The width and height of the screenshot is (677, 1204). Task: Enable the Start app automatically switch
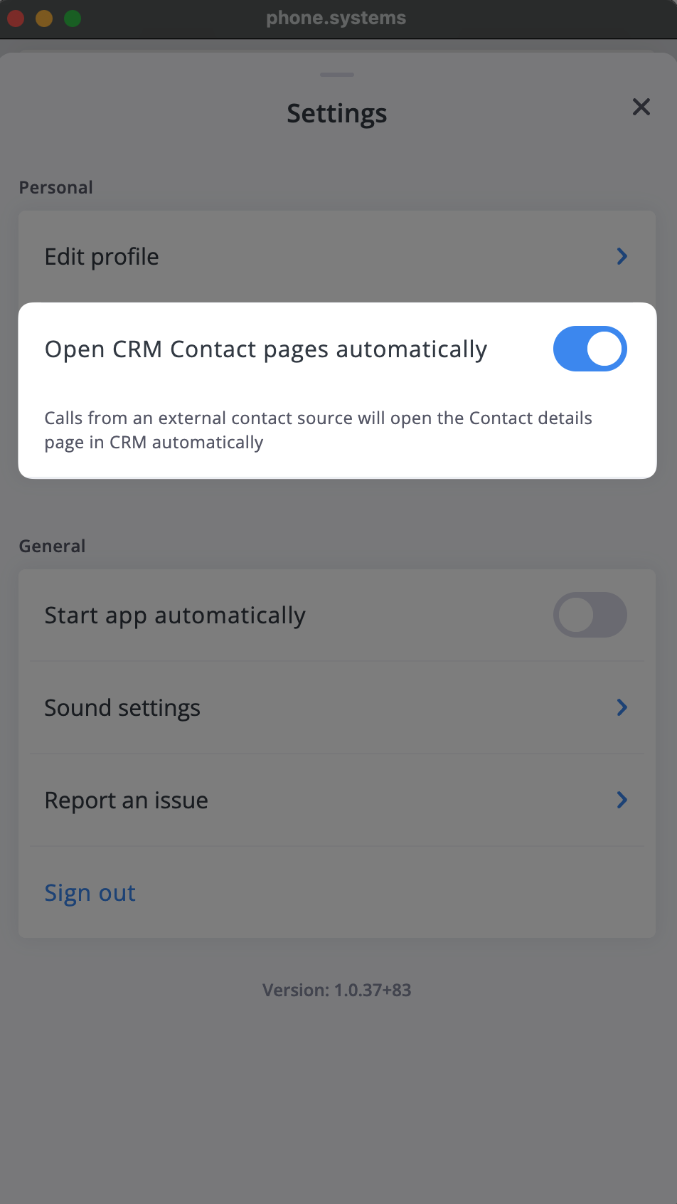click(590, 615)
